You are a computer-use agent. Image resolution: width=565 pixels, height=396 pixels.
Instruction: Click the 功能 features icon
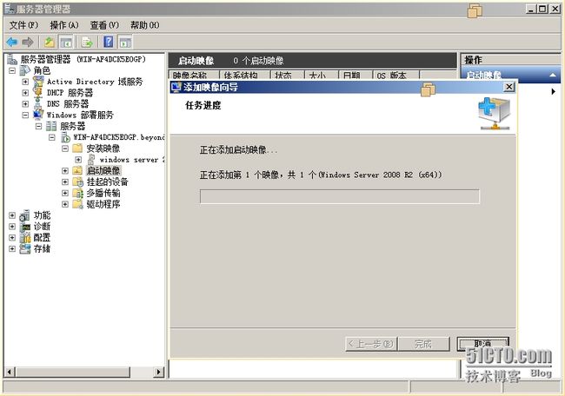click(25, 215)
